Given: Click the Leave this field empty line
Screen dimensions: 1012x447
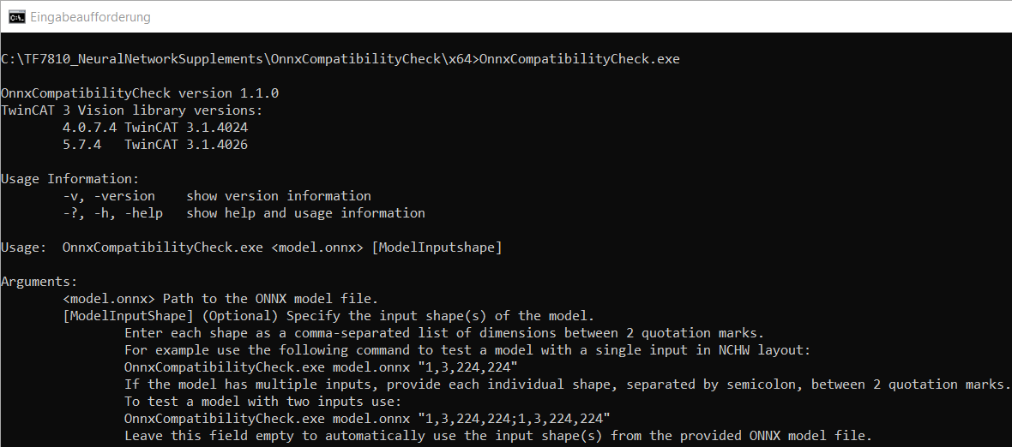Looking at the screenshot, I should 497,436.
